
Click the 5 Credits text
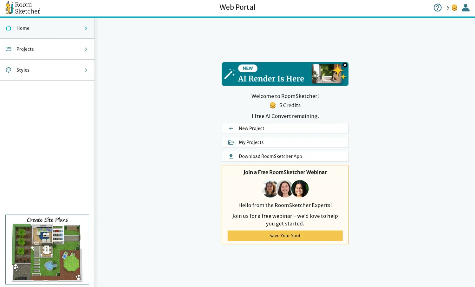pos(290,105)
